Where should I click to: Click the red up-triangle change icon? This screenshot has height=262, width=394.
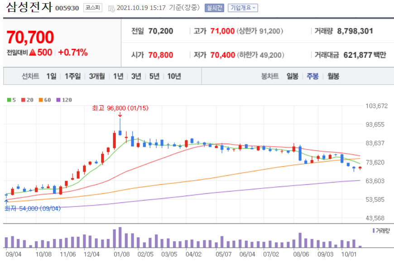tap(33, 52)
